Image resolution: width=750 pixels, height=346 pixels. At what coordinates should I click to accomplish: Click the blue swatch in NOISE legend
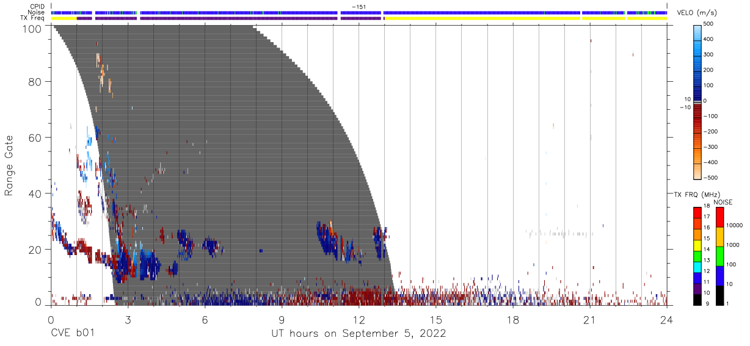[719, 276]
